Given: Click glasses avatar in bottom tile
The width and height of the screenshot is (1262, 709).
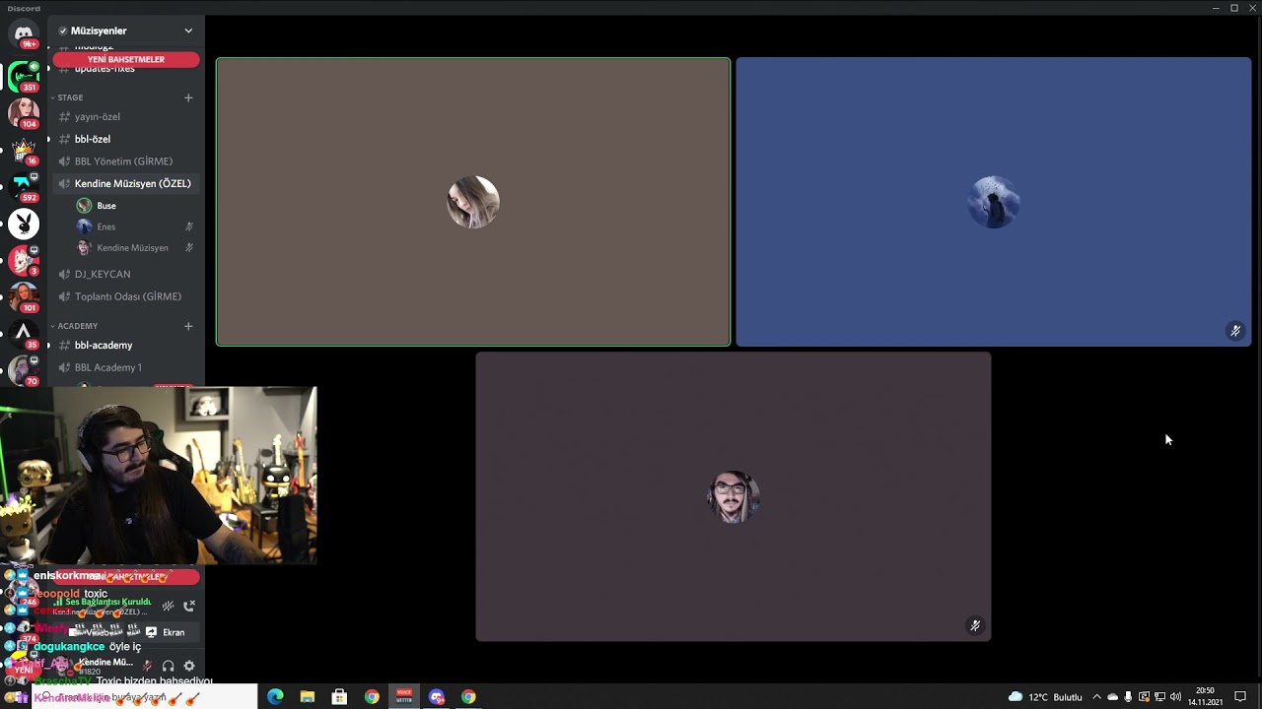Looking at the screenshot, I should tap(734, 496).
